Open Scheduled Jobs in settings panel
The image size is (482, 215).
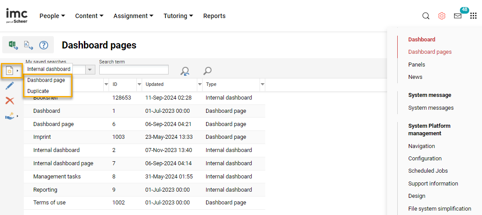(428, 171)
